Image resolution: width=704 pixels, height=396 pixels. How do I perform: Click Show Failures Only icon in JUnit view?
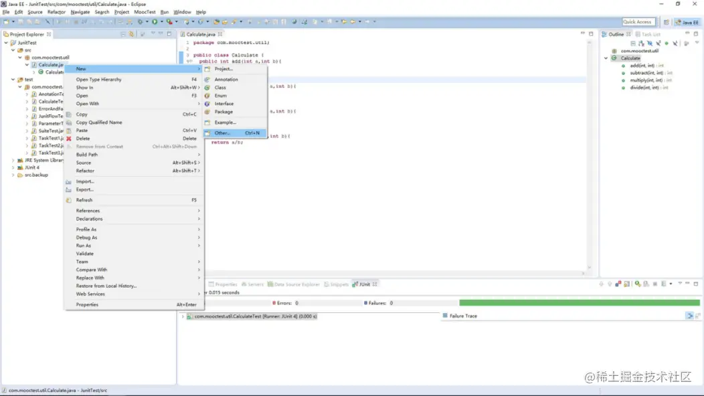click(618, 284)
